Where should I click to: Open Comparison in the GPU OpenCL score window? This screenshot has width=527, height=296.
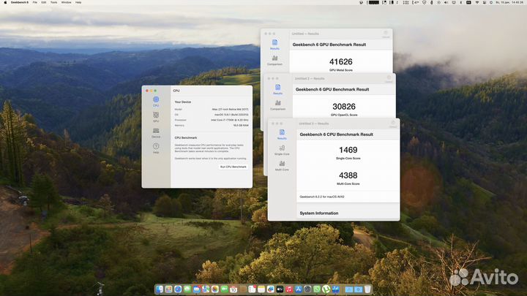click(277, 105)
